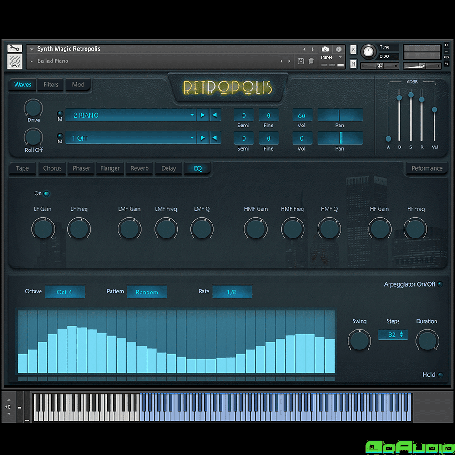Open the Phaser effect tab
The height and width of the screenshot is (455, 455).
click(81, 168)
